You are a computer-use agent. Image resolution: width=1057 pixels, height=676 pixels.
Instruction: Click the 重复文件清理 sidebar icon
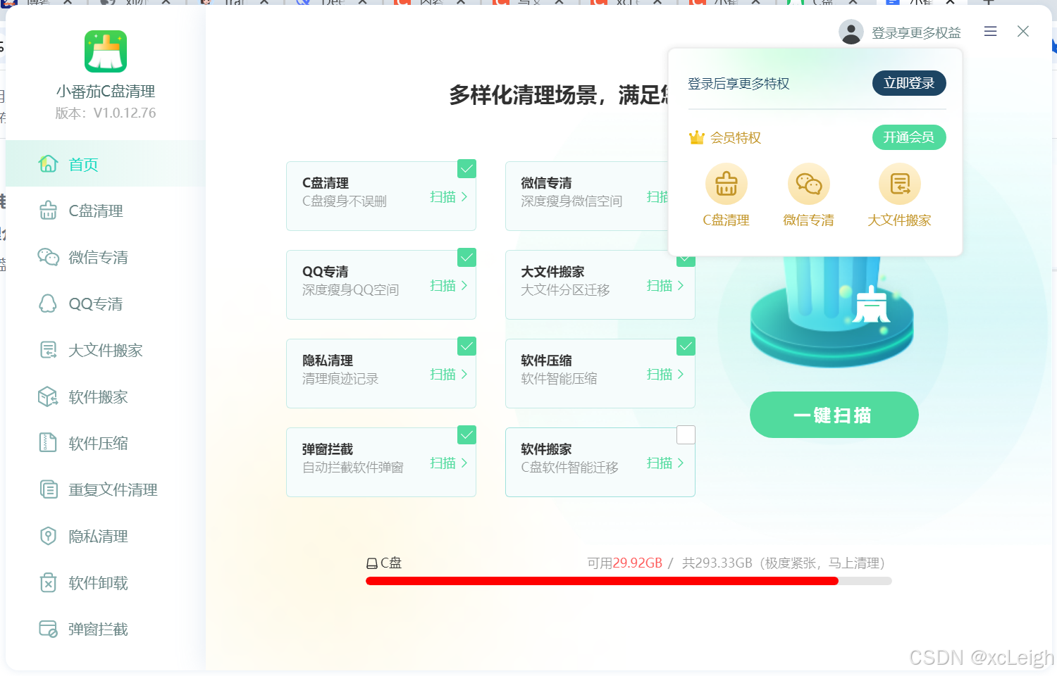pos(48,489)
